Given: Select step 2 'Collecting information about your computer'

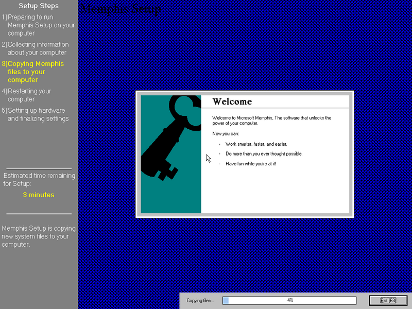Looking at the screenshot, I should click(35, 48).
